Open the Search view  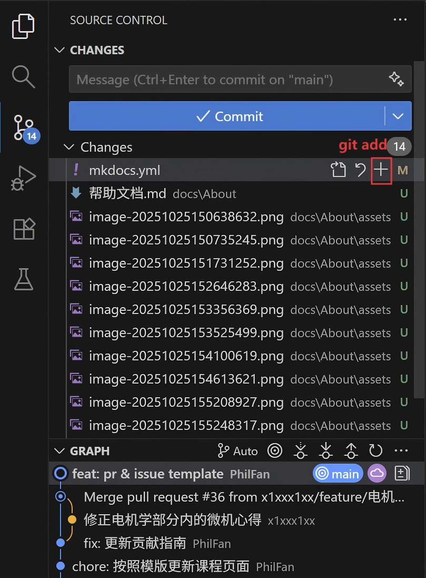point(23,77)
